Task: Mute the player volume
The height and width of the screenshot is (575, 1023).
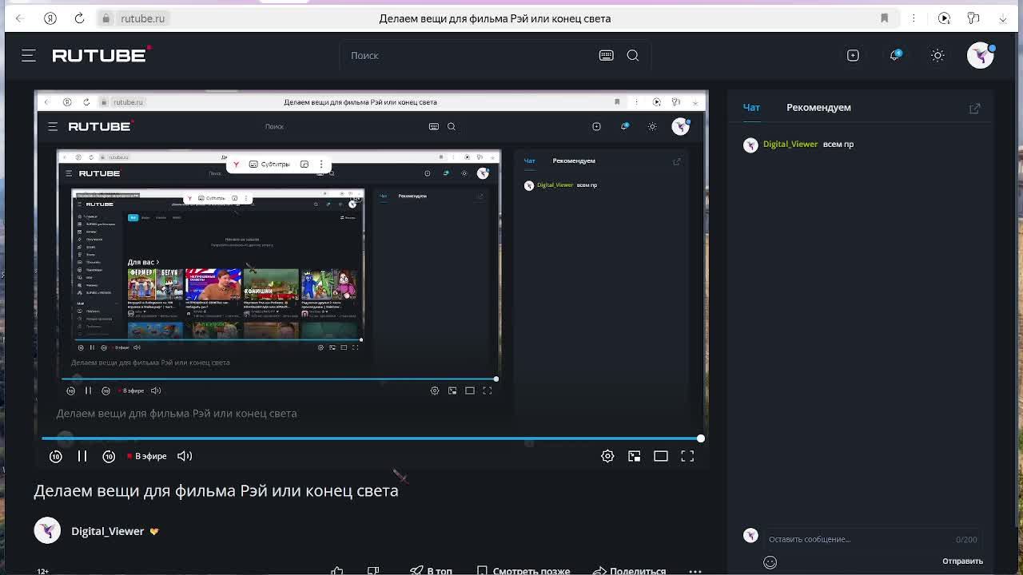Action: pyautogui.click(x=185, y=456)
